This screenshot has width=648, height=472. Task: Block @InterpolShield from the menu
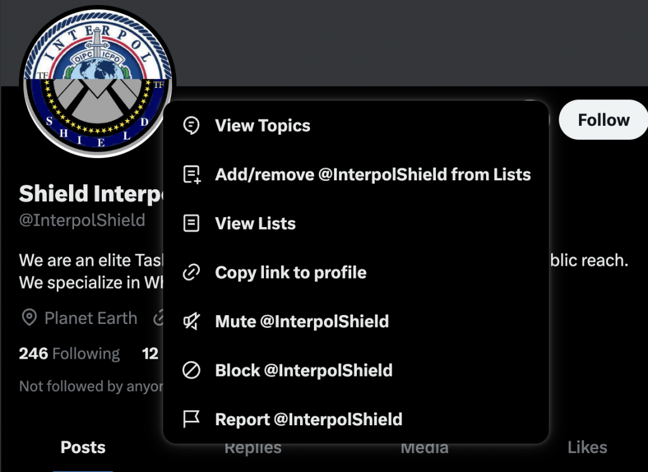(356, 370)
